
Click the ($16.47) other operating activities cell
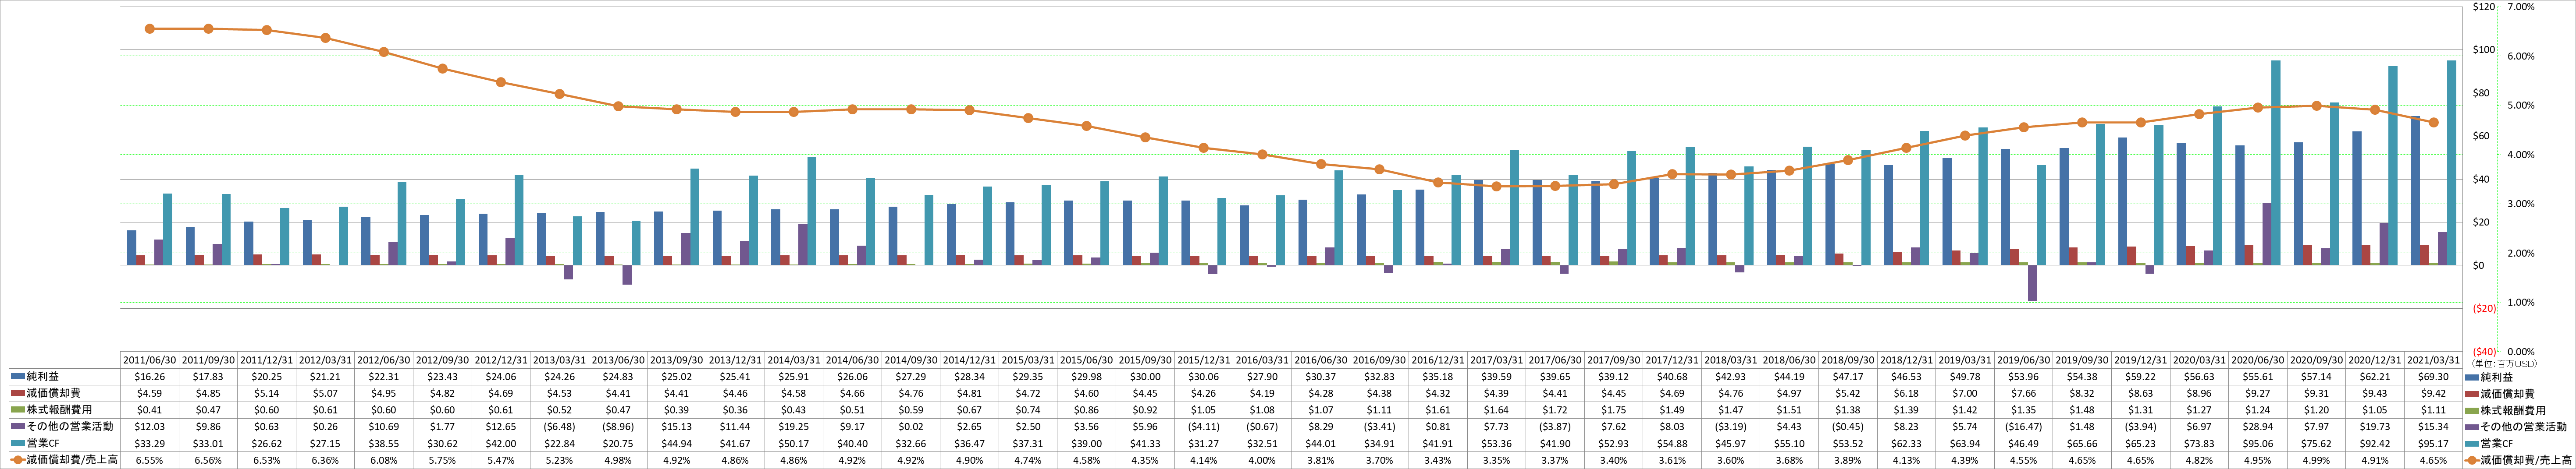pos(2023,426)
